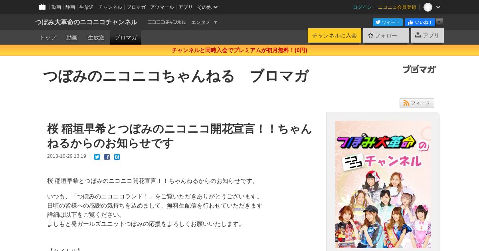Screen dimensions: 479x251
Task: Click ニコニコ会員登録 link
Action: (397, 7)
